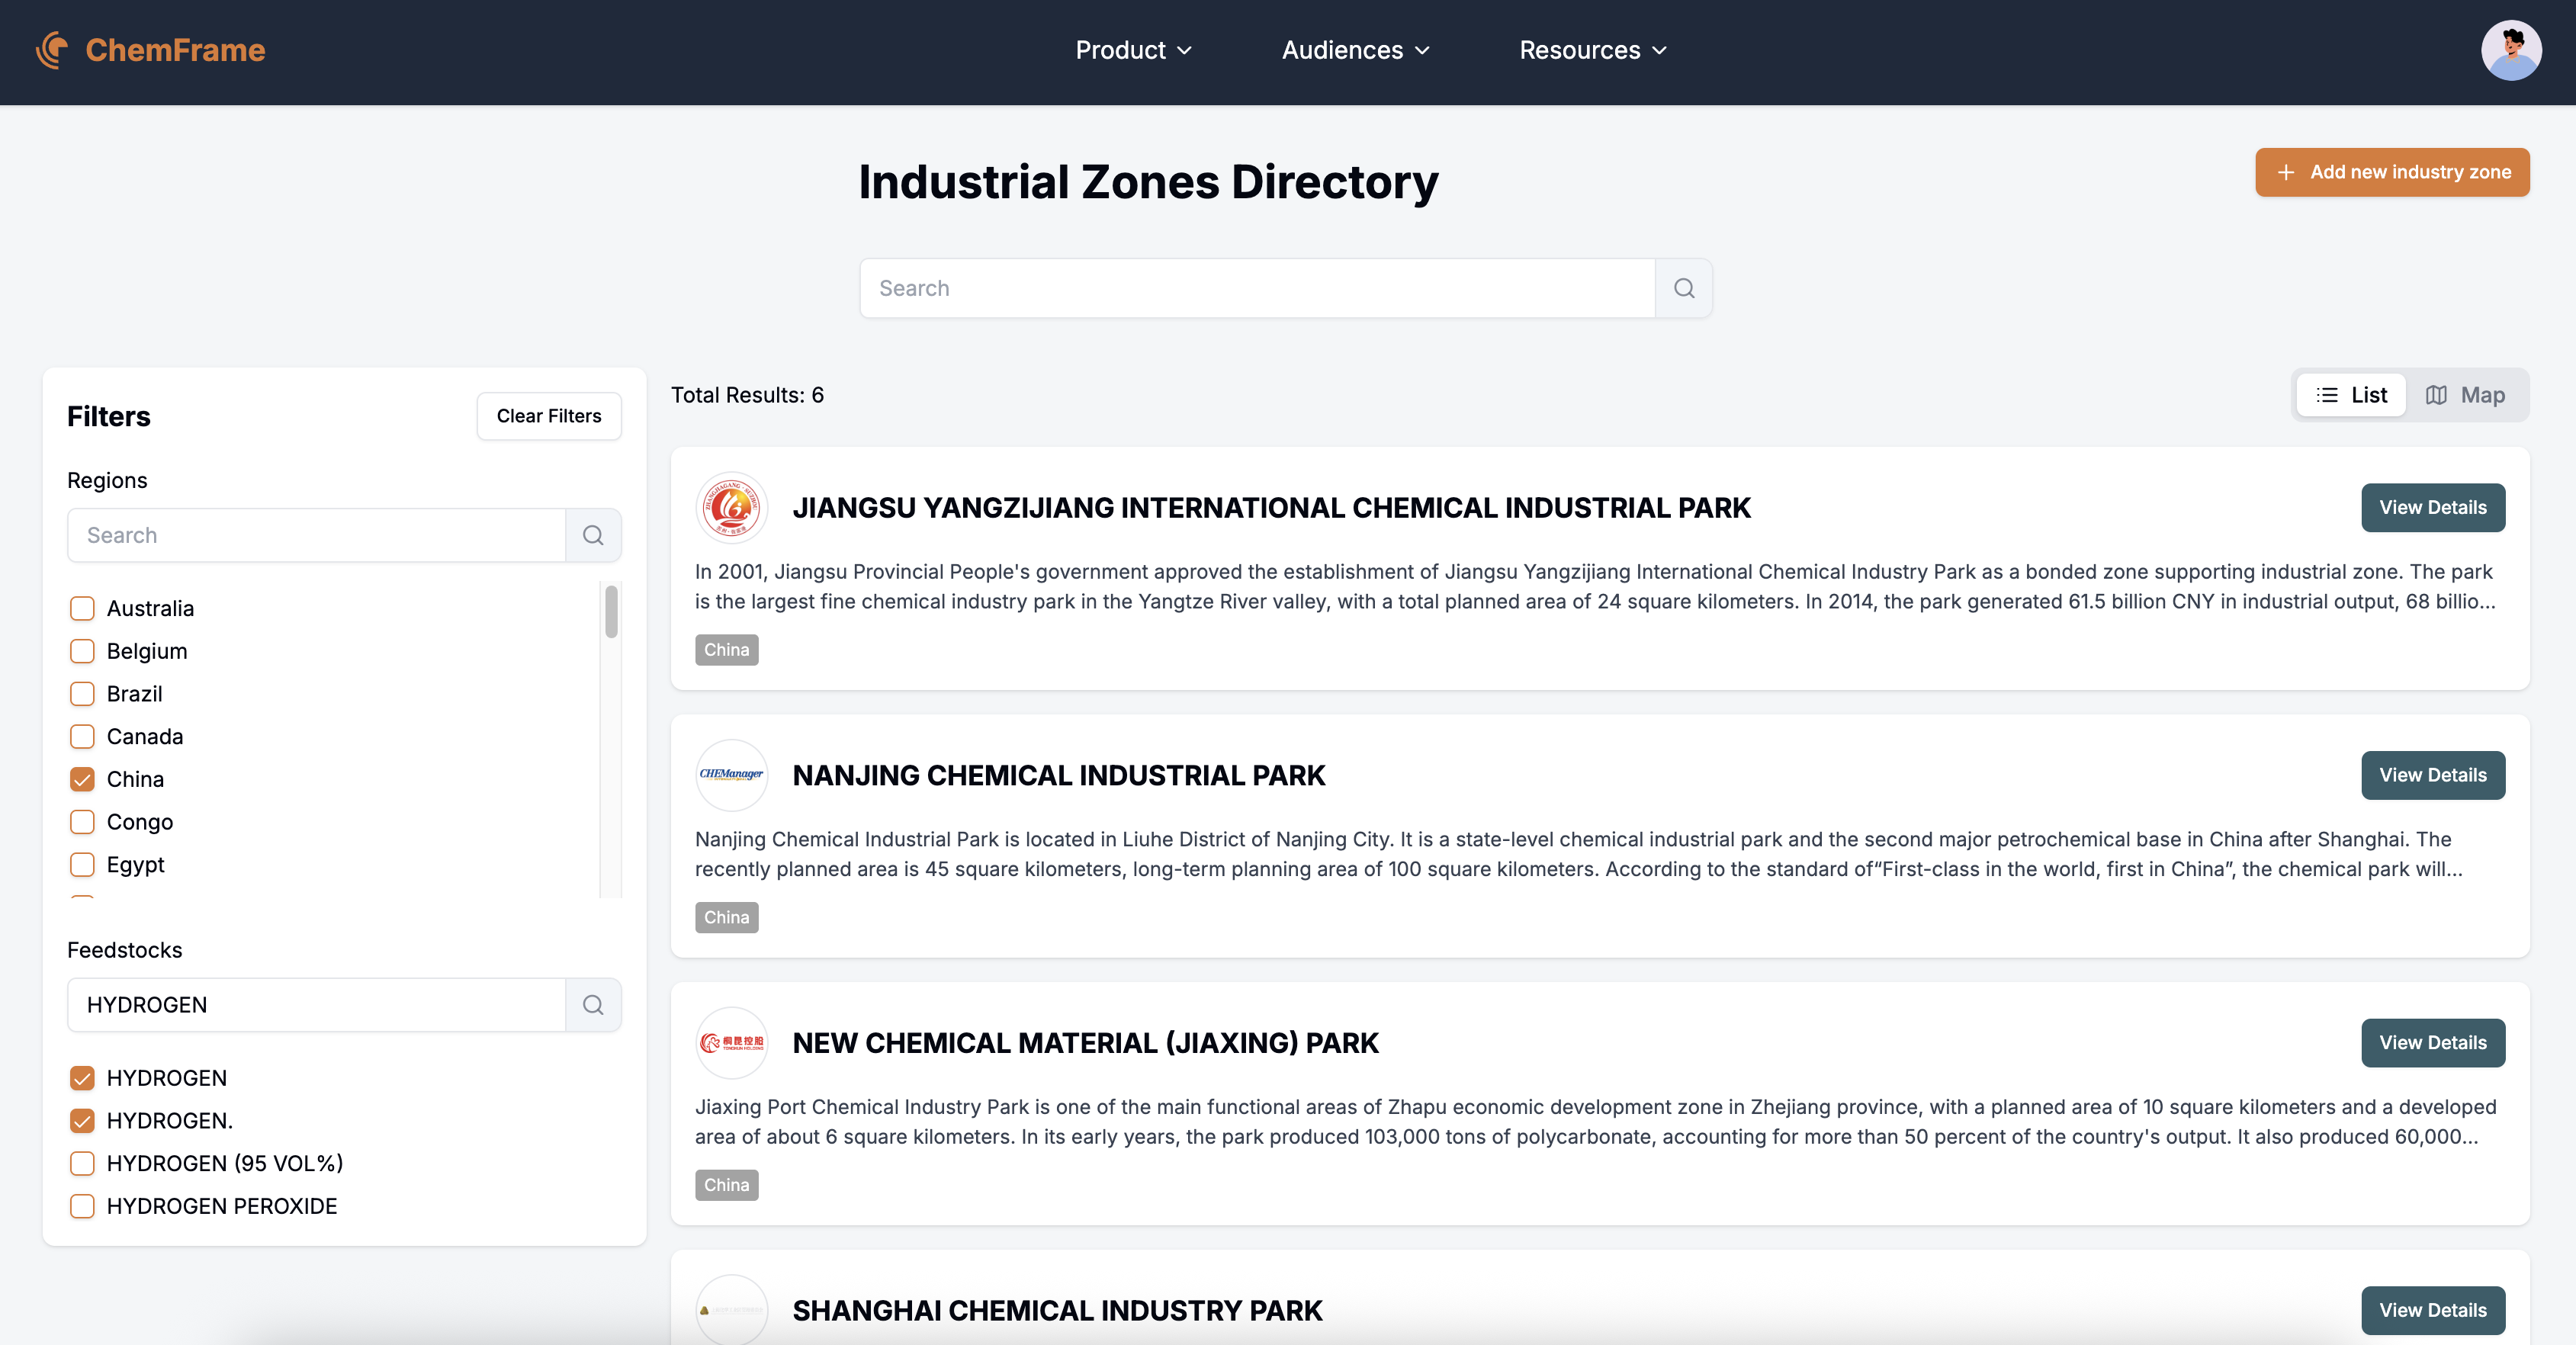Viewport: 2576px width, 1345px height.
Task: Open Jiangsu Yangzijiang International Chemical Industrial Park title
Action: tap(1271, 508)
